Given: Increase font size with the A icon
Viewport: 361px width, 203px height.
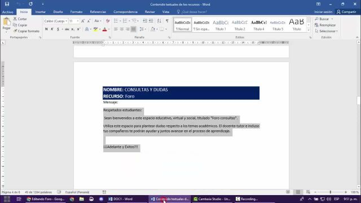Looking at the screenshot, I should 83,21.
